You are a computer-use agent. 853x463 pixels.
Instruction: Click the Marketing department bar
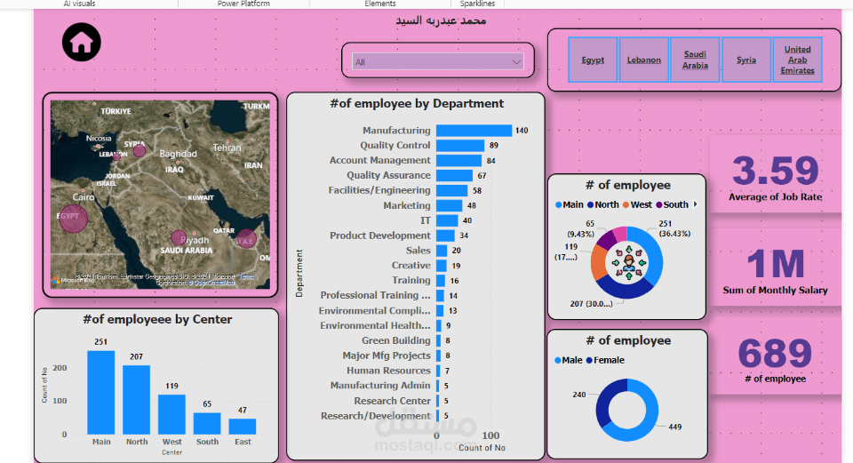[x=449, y=205]
